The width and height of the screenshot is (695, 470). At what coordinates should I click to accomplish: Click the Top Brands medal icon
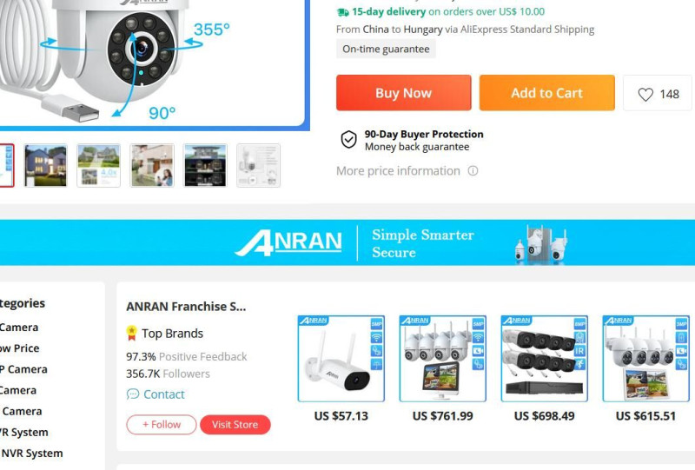click(x=132, y=333)
